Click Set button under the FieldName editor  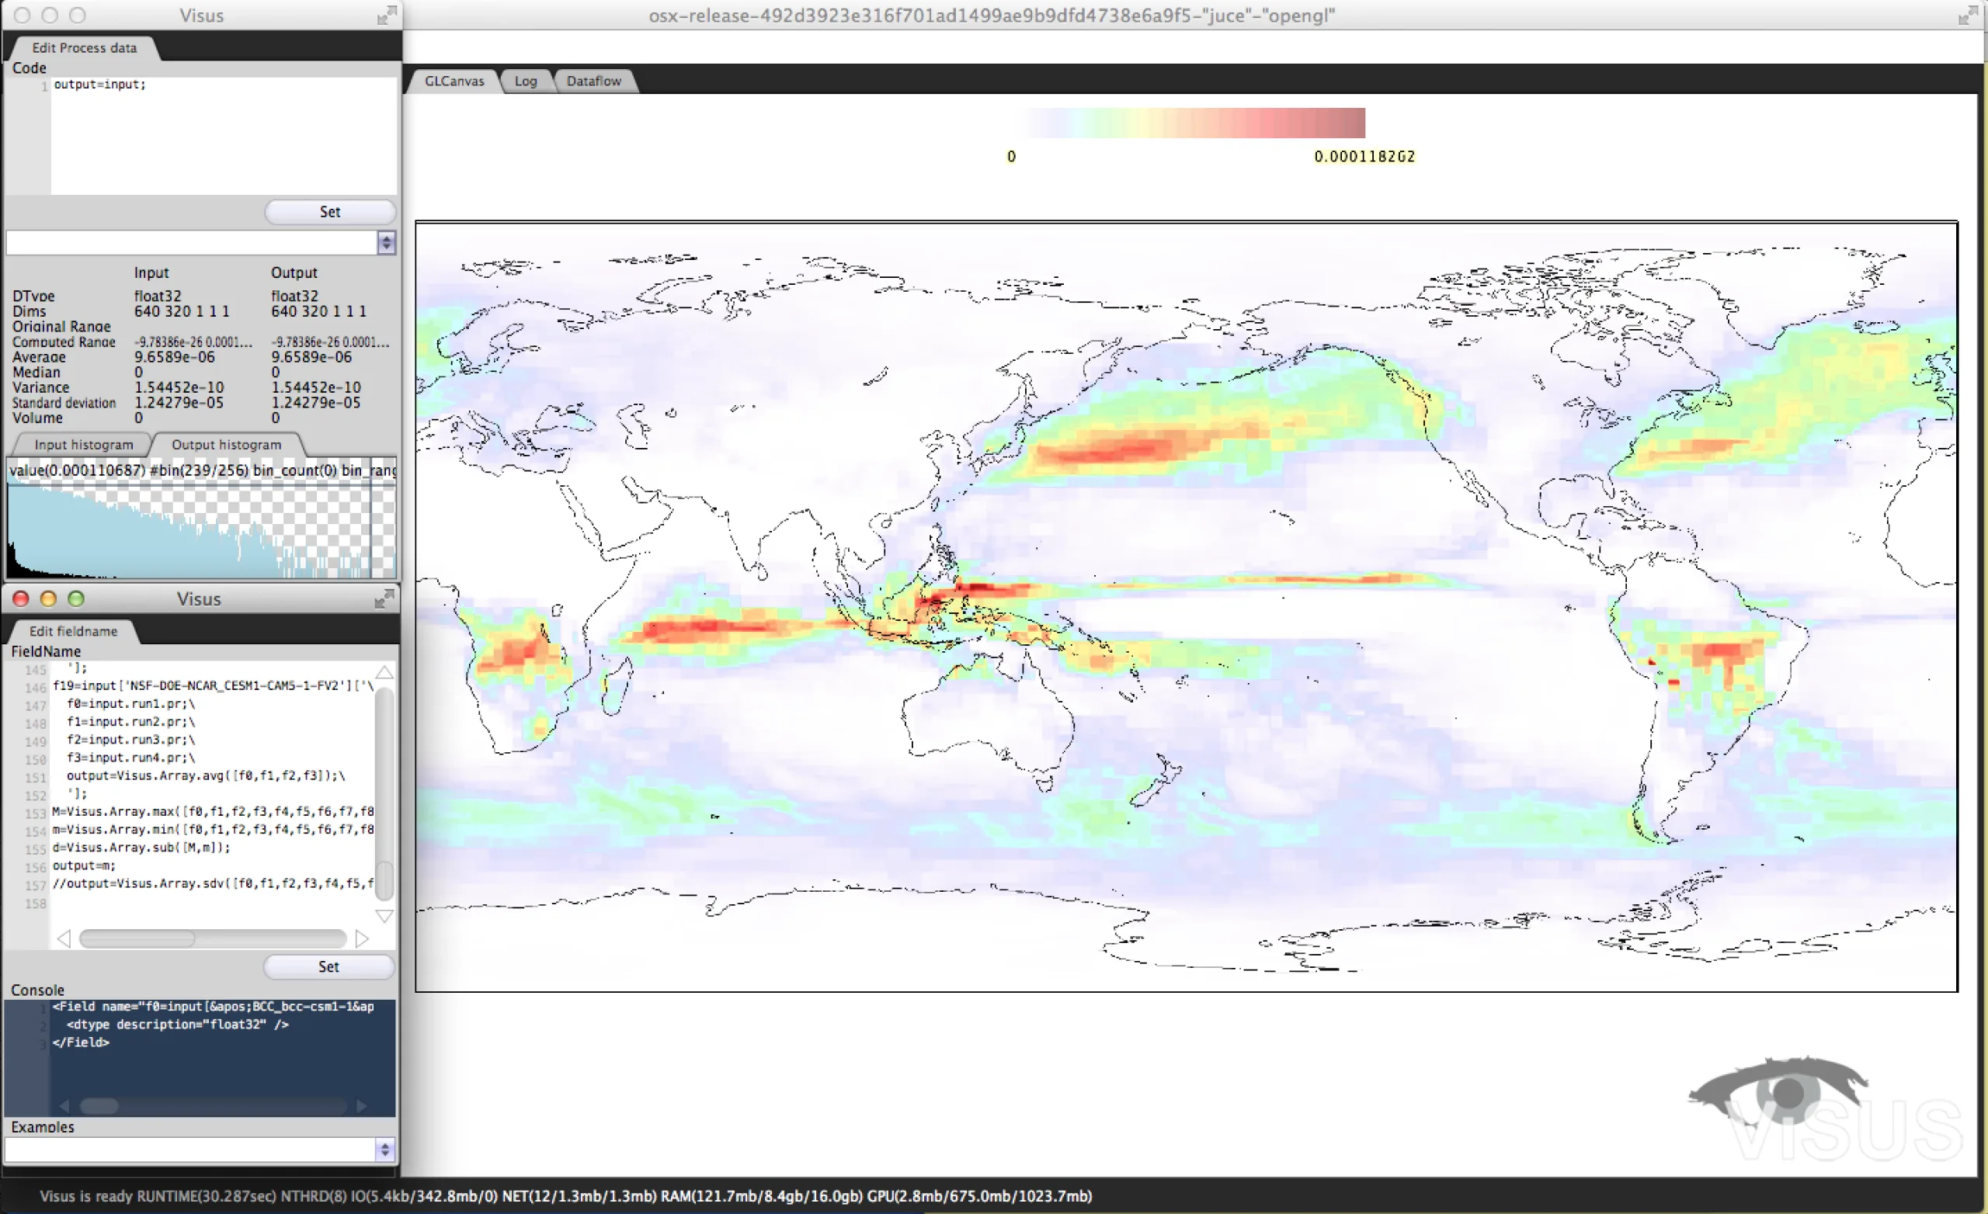pyautogui.click(x=328, y=967)
